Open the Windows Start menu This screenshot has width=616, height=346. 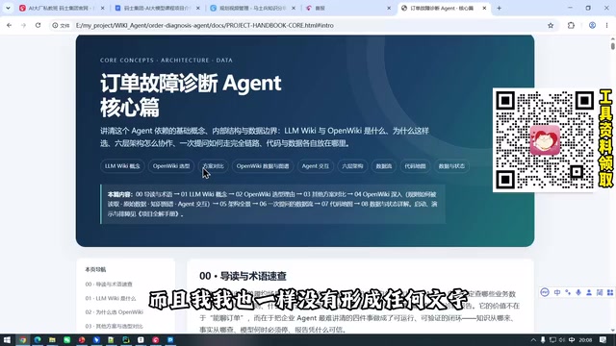point(7,339)
